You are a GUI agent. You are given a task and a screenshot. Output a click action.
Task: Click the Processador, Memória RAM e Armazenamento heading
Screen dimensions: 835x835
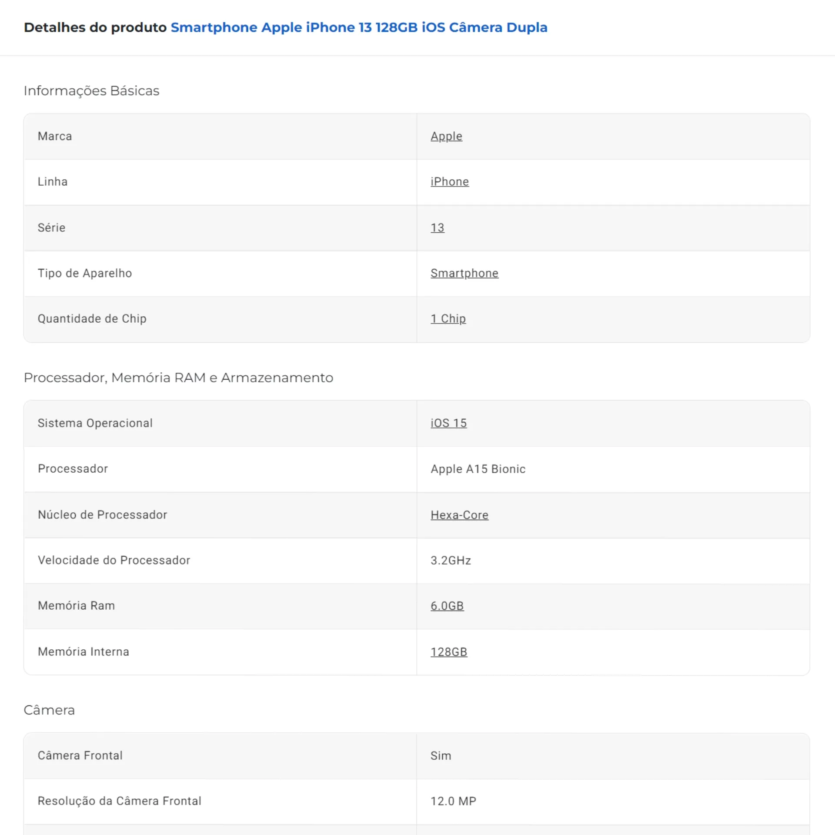(178, 377)
